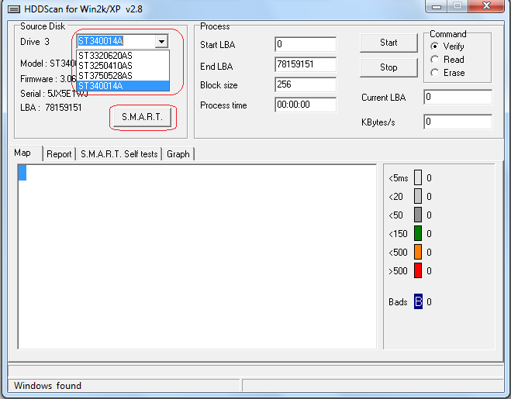511x399 pixels.
Task: Click the Process time field
Action: (306, 105)
